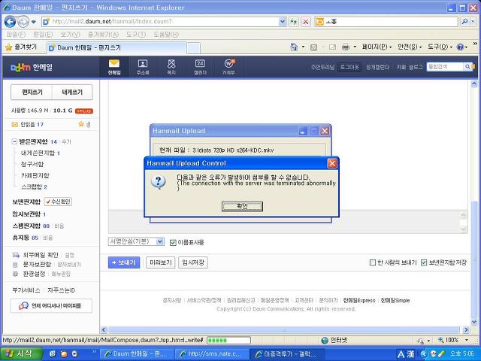The height and width of the screenshot is (361, 481).
Task: Switch to the http://sms.nate.c... taskbar window
Action: click(212, 354)
